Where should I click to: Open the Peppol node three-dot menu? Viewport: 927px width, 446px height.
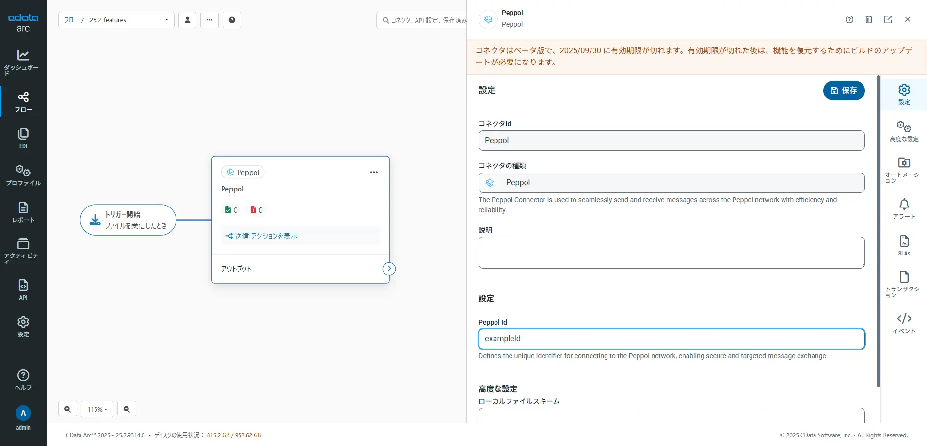[374, 172]
